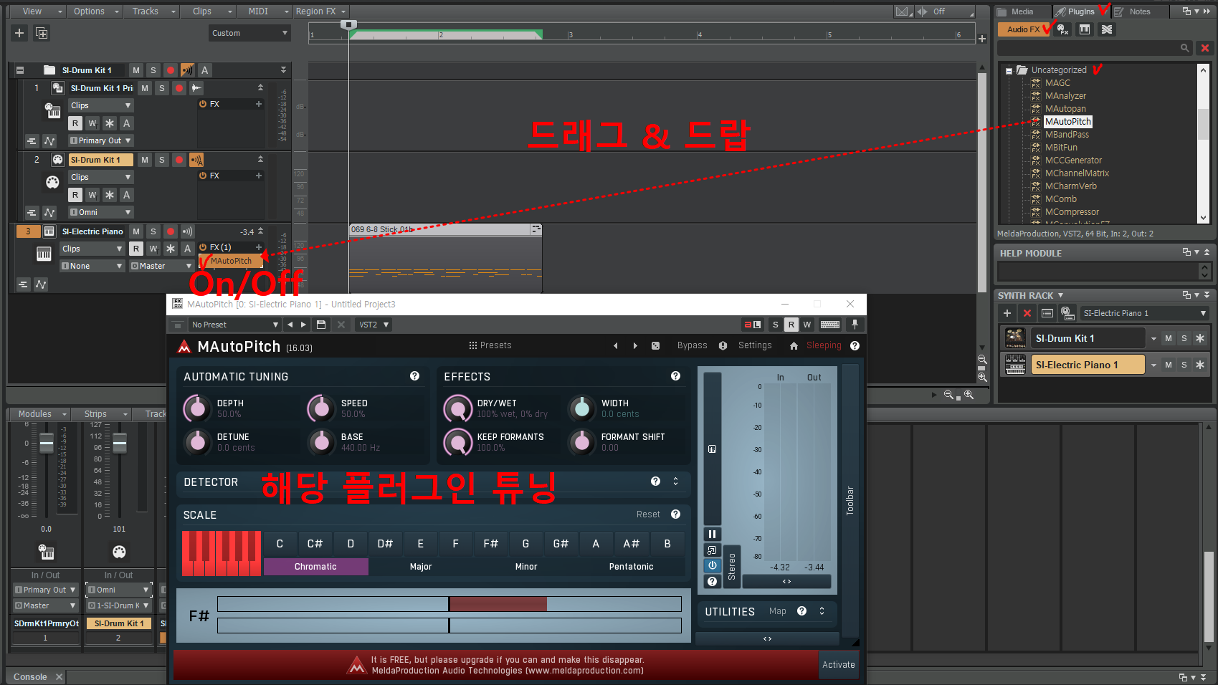This screenshot has width=1218, height=685.
Task: Save the preset with the floppy disk icon
Action: tap(321, 325)
